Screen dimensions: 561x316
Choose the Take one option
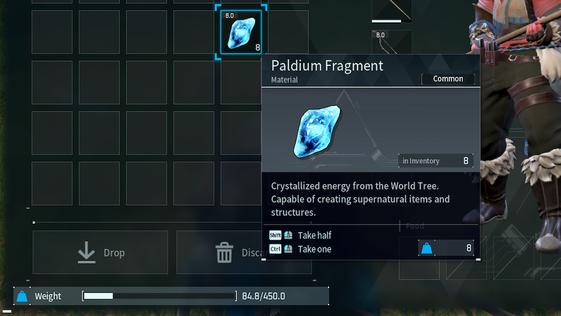point(315,249)
